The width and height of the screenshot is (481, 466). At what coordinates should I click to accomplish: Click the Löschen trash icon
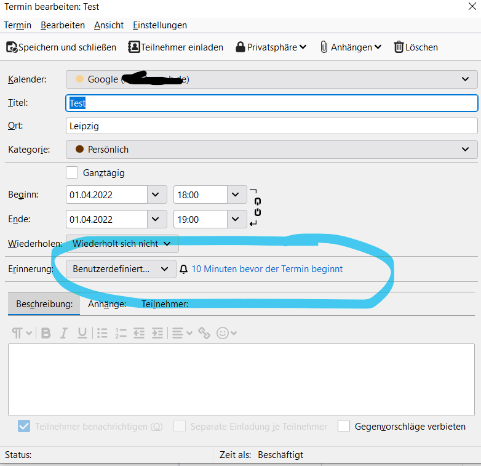(399, 47)
